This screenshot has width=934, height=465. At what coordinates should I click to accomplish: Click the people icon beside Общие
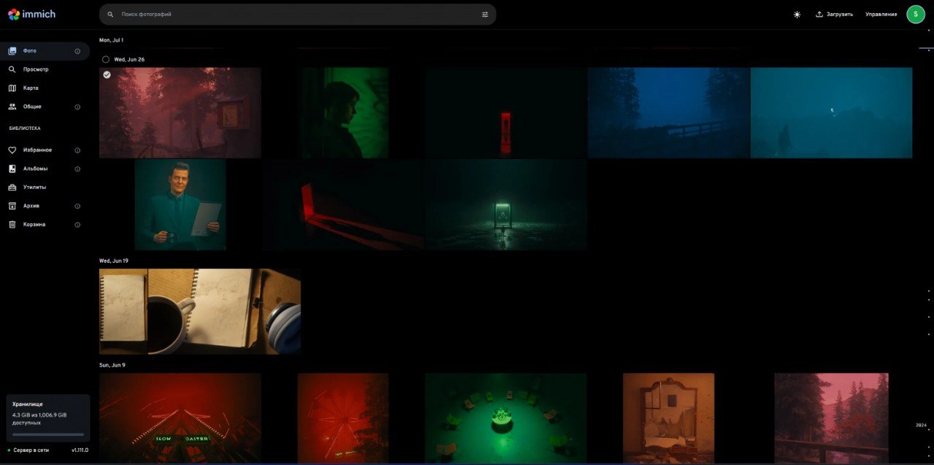pos(12,107)
